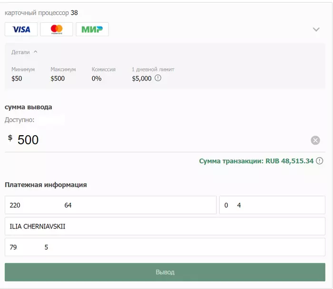This screenshot has width=333, height=289.
Task: Select the VISA card logo
Action: tap(21, 29)
